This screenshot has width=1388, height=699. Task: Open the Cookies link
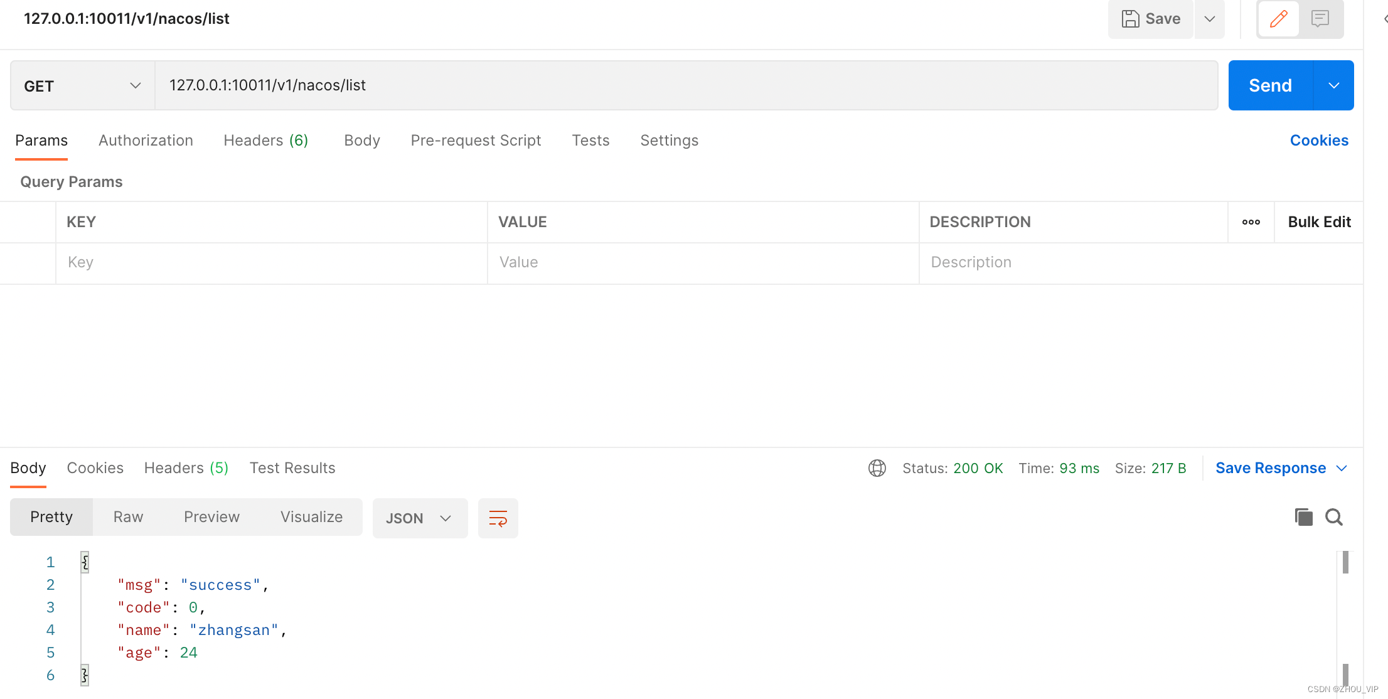tap(1318, 141)
